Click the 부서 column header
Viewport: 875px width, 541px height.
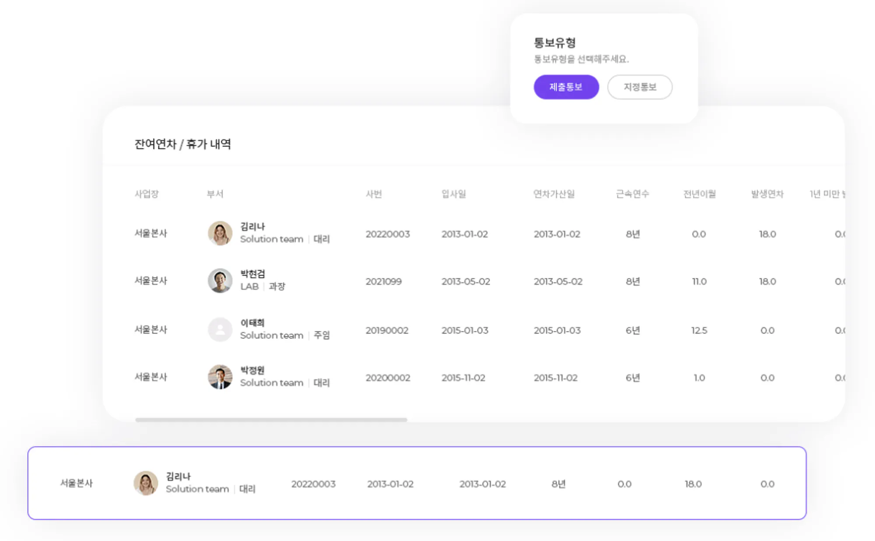coord(215,194)
